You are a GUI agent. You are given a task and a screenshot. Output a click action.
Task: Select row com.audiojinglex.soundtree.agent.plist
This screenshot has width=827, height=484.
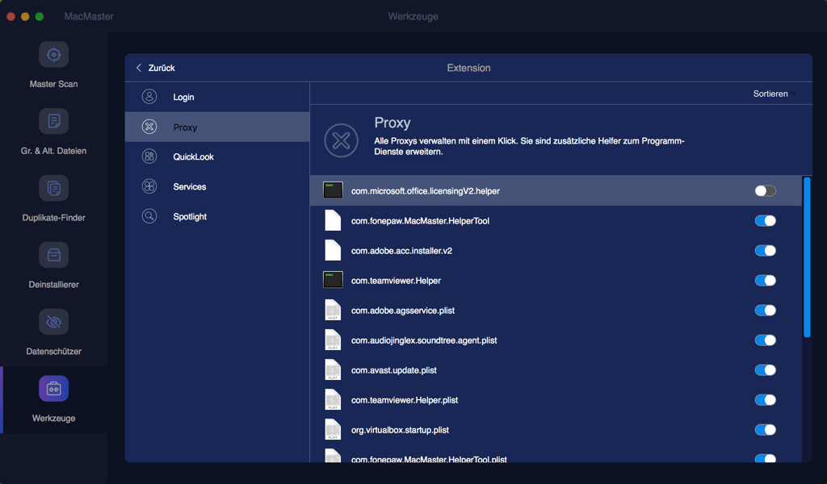pyautogui.click(x=556, y=340)
